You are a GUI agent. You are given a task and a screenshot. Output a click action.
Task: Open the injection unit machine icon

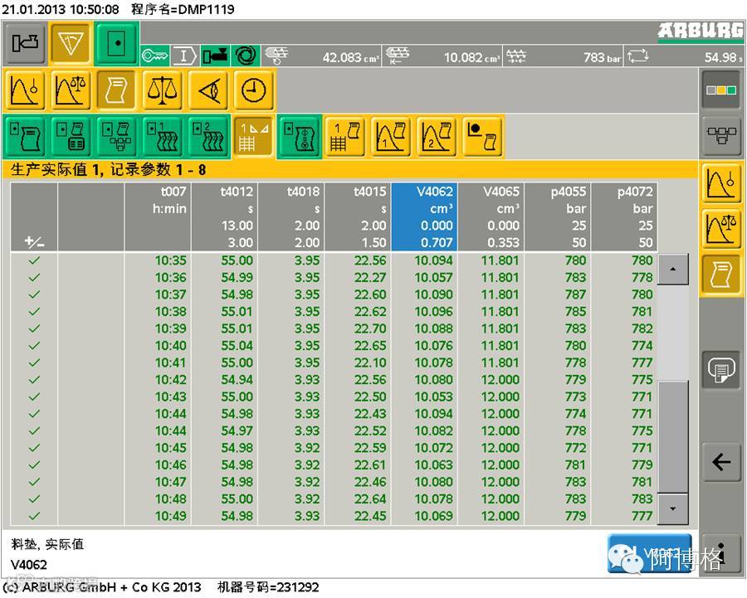(x=25, y=44)
